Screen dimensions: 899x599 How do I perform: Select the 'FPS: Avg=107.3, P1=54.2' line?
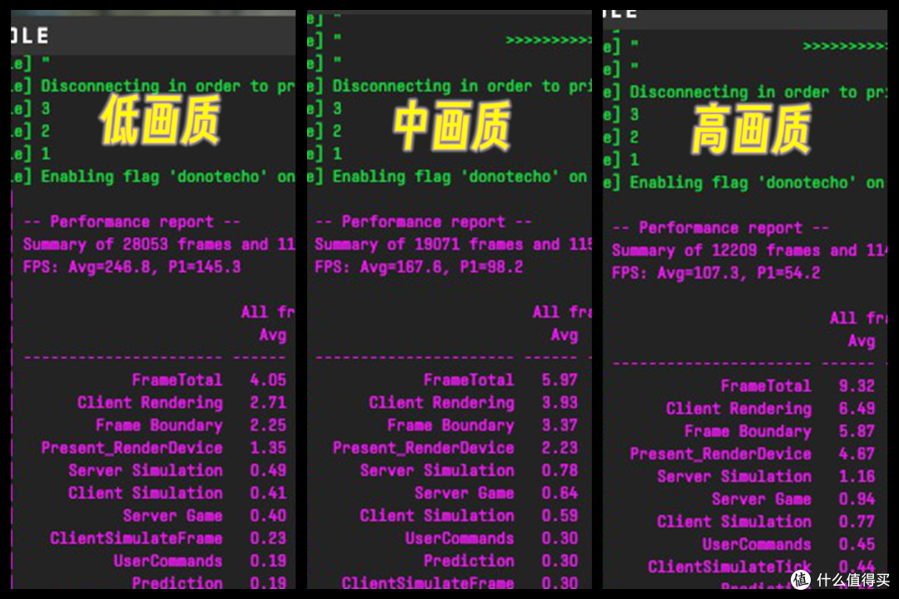tap(716, 274)
